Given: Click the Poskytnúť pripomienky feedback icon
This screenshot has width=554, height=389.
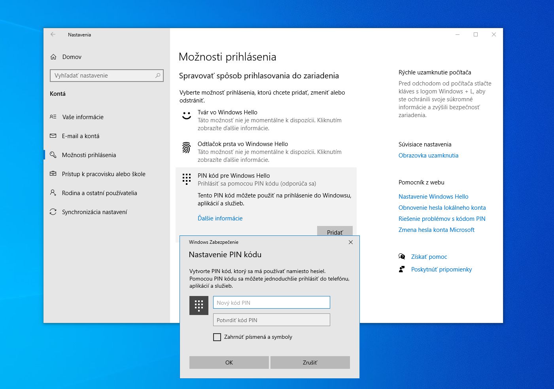Looking at the screenshot, I should (x=402, y=269).
